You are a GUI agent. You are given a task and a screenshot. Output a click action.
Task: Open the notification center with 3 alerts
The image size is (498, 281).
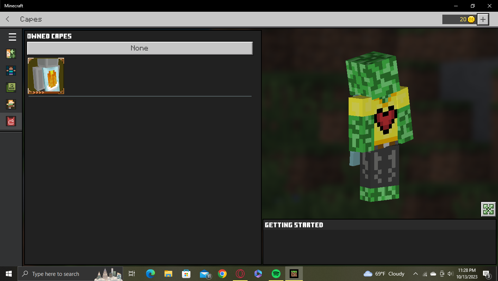(487, 274)
